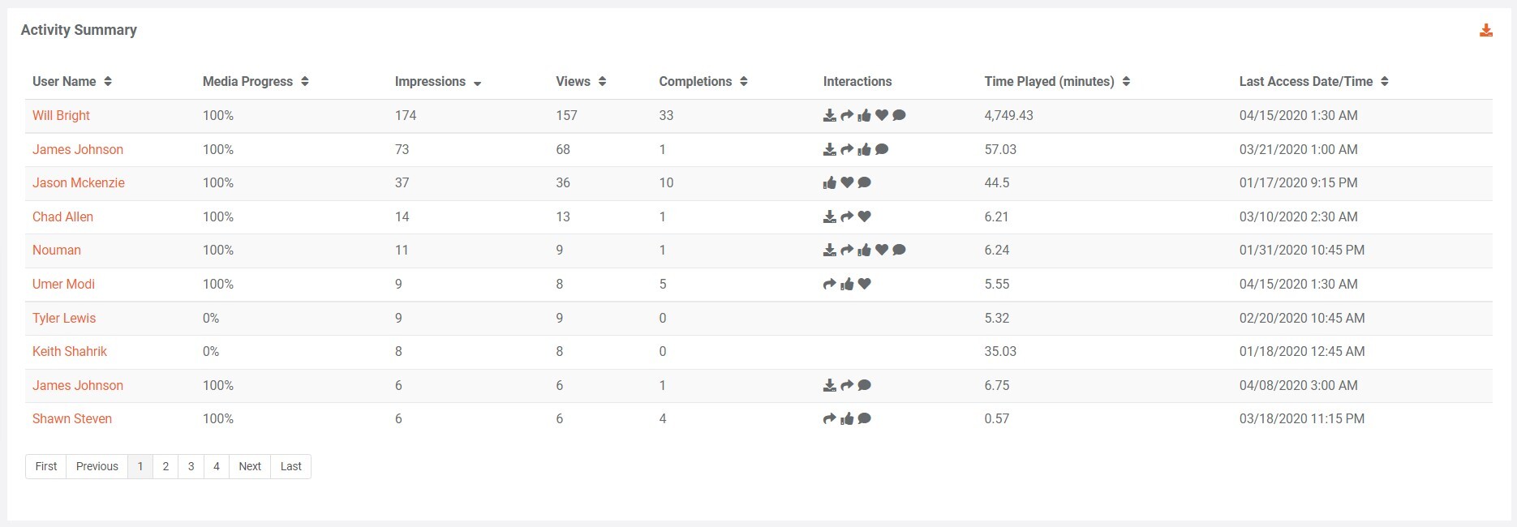Click the Next pagination button
This screenshot has width=1517, height=527.
click(x=250, y=466)
